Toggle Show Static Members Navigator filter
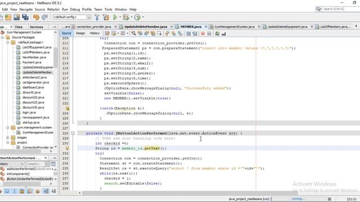The image size is (360, 202). tap(14, 191)
